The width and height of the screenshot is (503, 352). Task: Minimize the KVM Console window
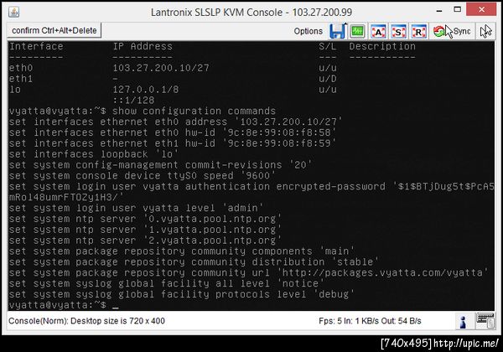tap(439, 10)
